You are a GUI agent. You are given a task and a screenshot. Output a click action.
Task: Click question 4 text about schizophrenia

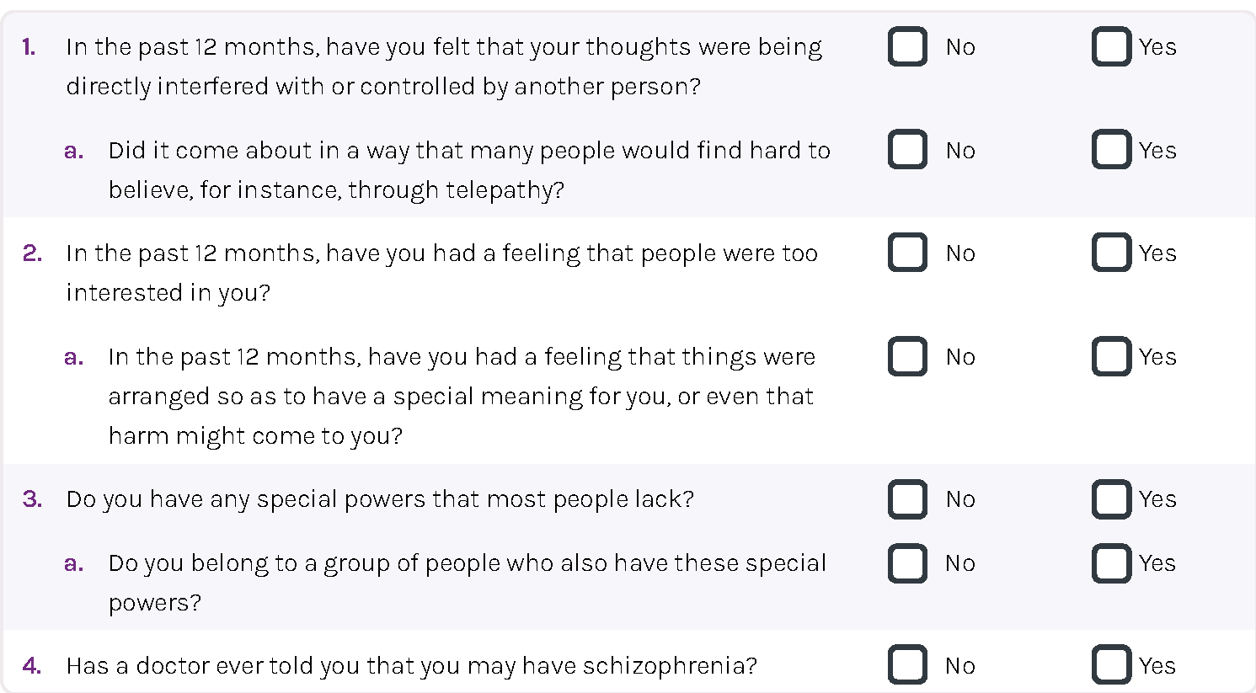pyautogui.click(x=411, y=666)
